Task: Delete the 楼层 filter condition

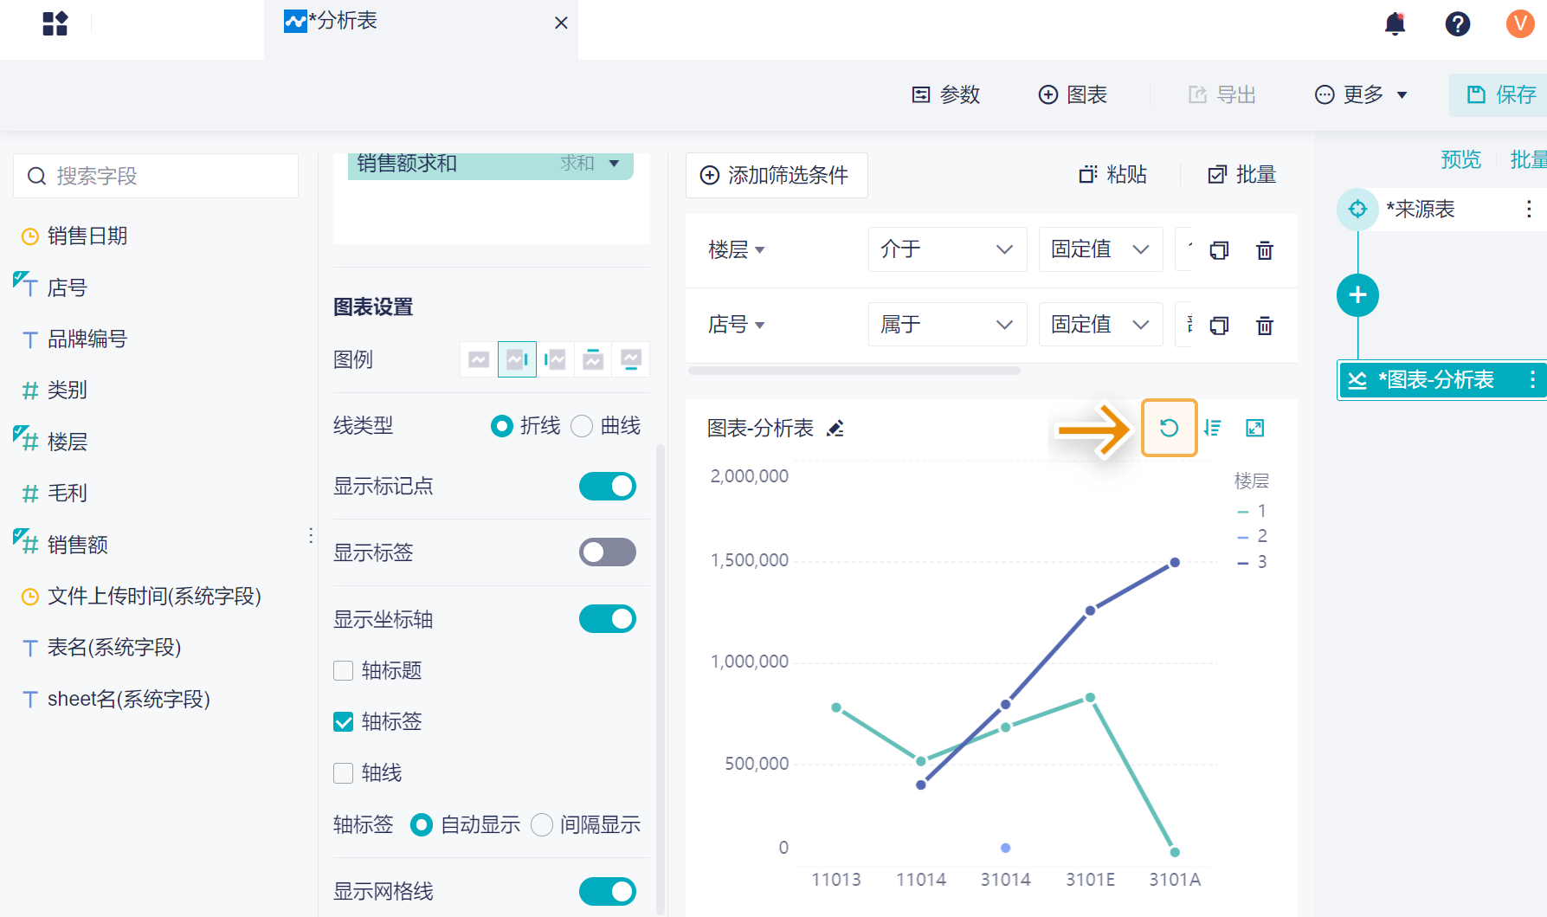Action: [x=1265, y=250]
